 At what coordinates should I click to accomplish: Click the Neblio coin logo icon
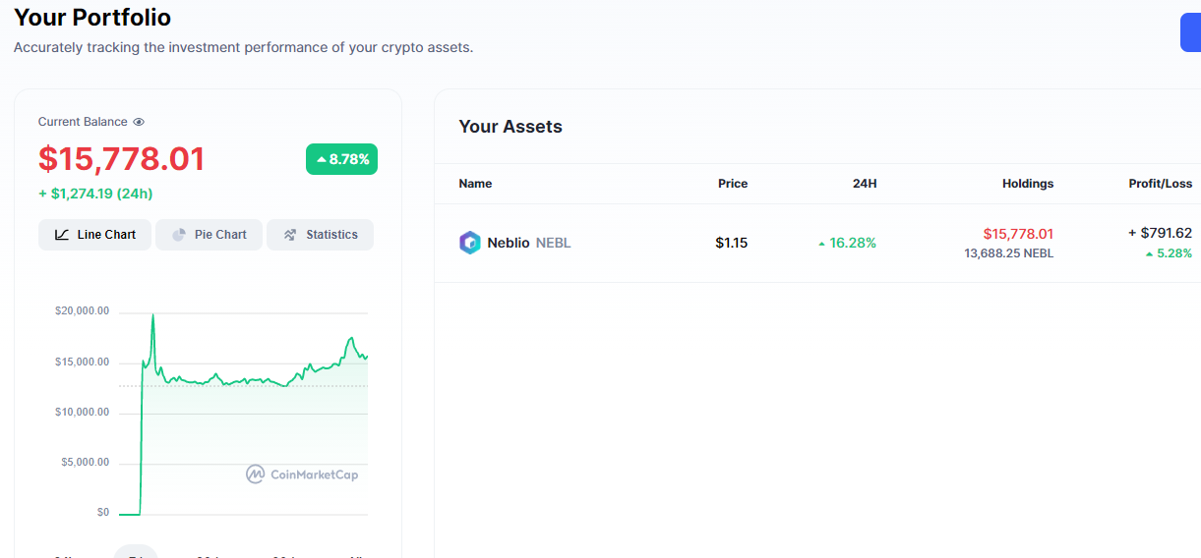[470, 243]
